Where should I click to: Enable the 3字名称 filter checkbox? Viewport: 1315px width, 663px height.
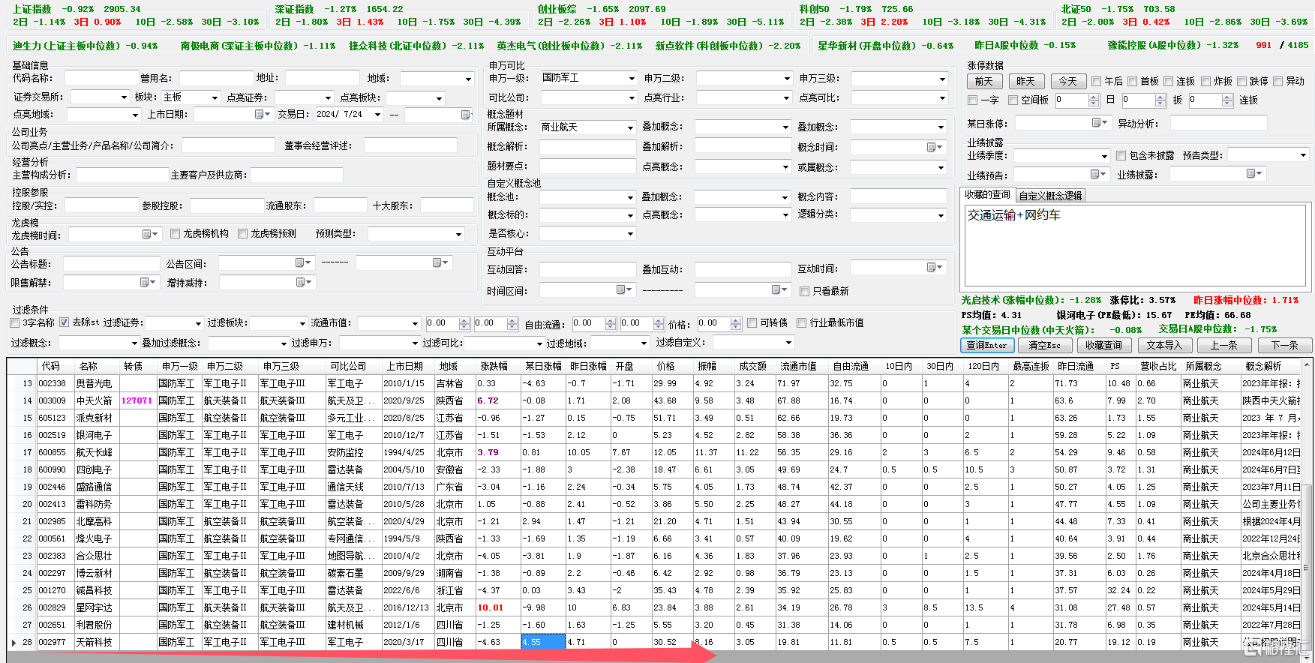click(15, 322)
